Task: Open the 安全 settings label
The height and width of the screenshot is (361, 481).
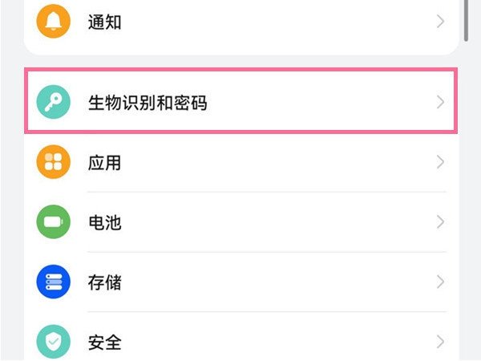Action: (104, 343)
